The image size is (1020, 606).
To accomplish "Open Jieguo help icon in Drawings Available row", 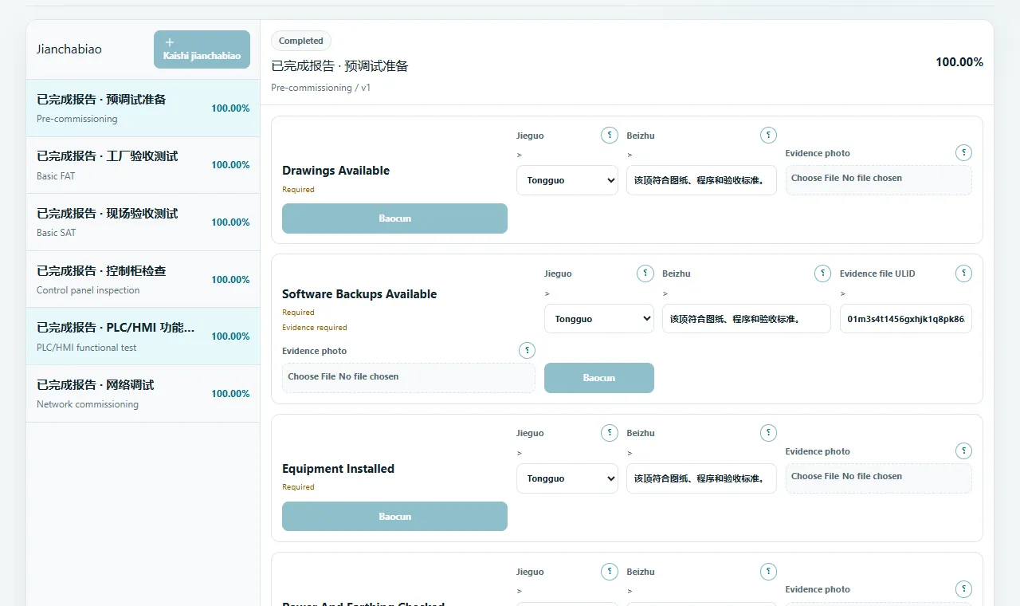I will (610, 136).
